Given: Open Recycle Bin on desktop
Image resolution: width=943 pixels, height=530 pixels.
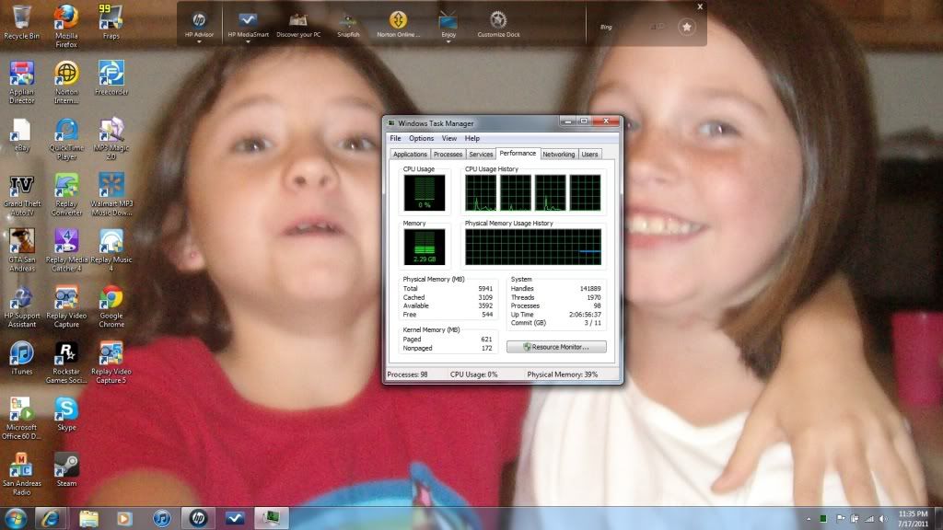Looking at the screenshot, I should tap(21, 17).
